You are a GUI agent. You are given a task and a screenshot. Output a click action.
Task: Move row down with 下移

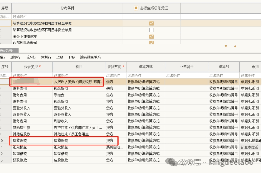coord(71,57)
